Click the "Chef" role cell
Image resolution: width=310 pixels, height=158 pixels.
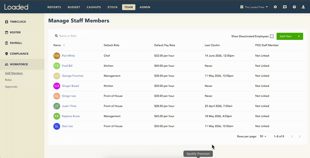point(107,56)
